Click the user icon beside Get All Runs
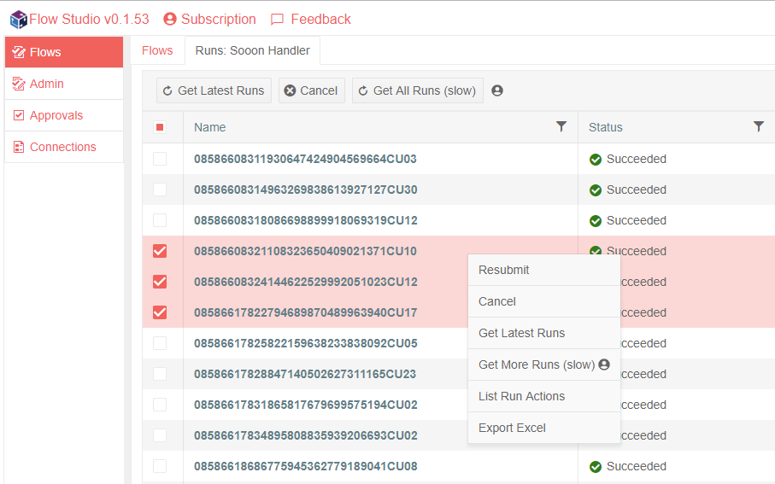Screen dimensions: 775x484 (x=497, y=90)
